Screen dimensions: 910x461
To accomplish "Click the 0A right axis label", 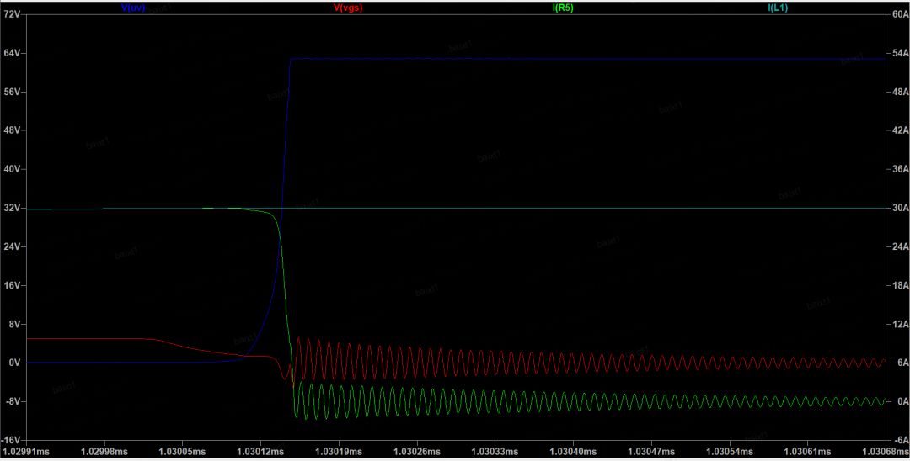I will coord(900,401).
